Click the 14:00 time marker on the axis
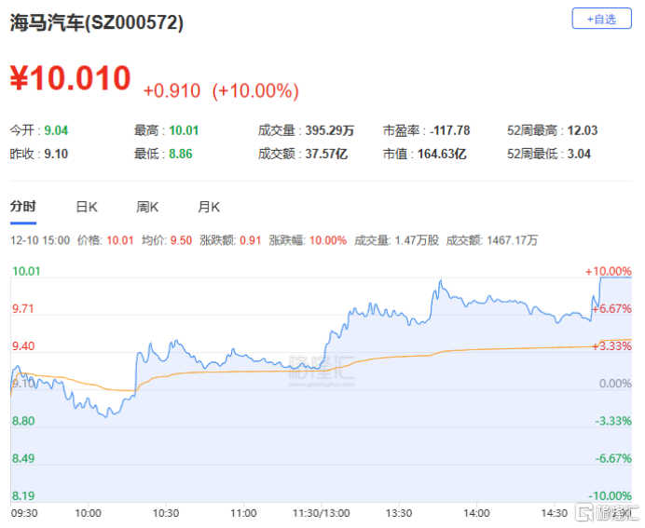The image size is (645, 528). [476, 513]
